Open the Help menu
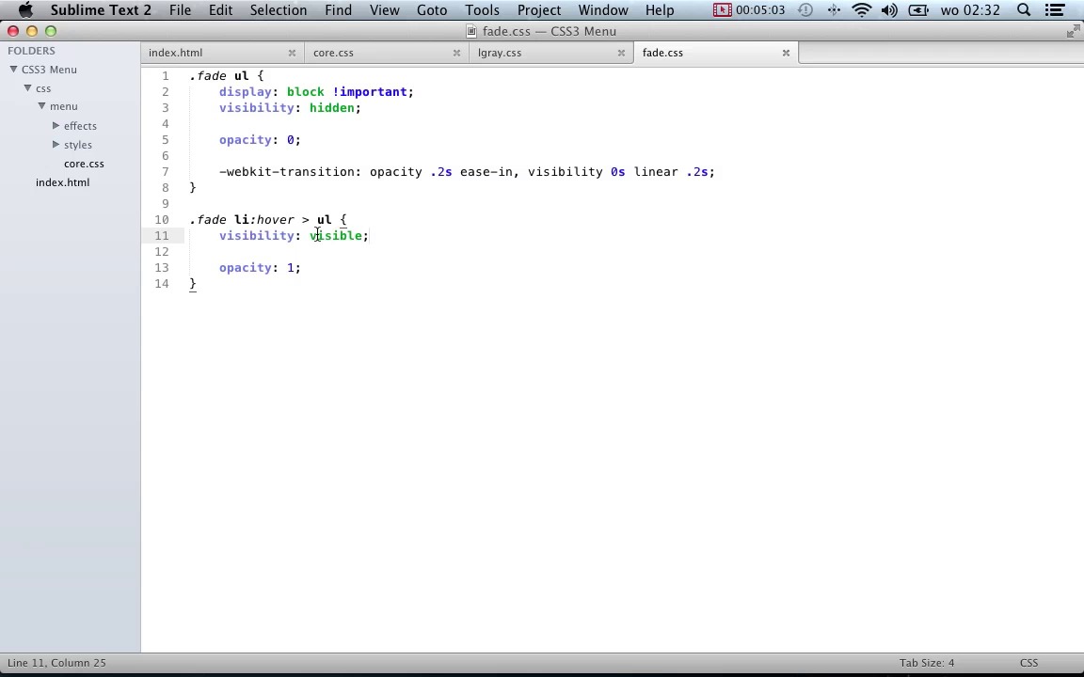 pos(660,9)
